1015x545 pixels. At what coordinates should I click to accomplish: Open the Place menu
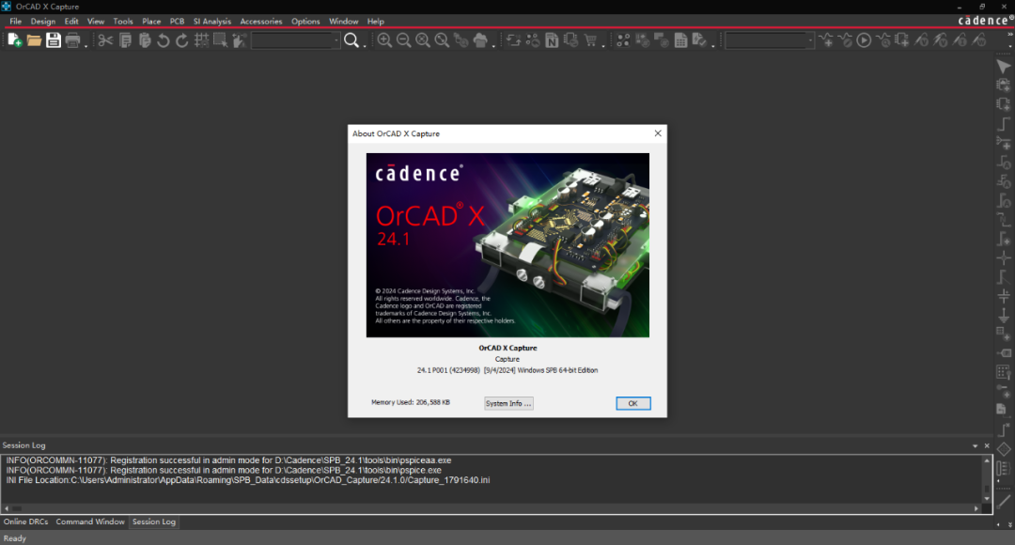coord(151,21)
